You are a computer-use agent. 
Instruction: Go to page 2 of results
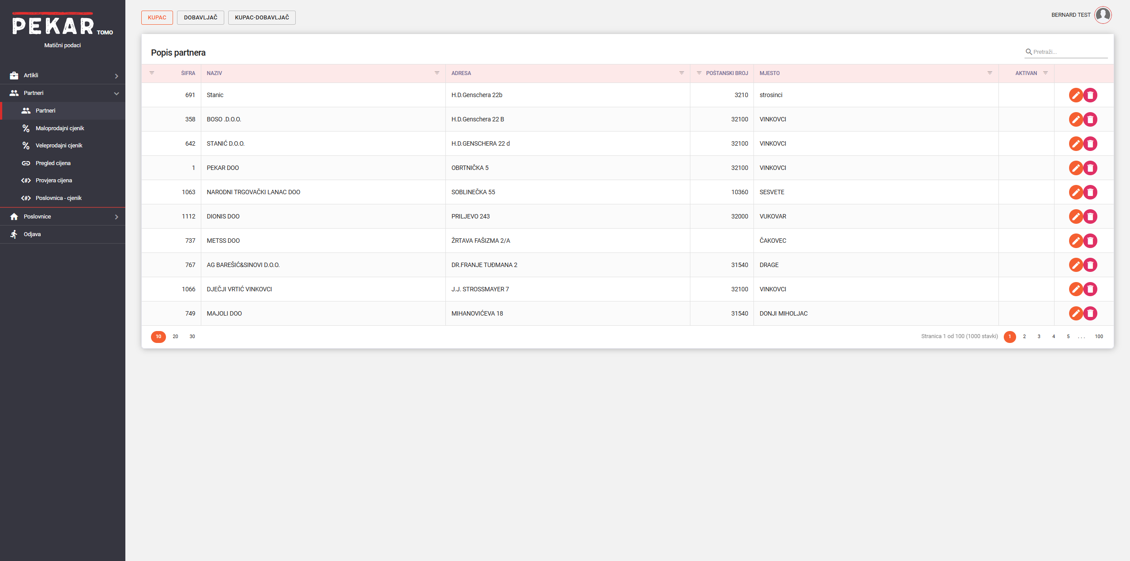(x=1025, y=337)
